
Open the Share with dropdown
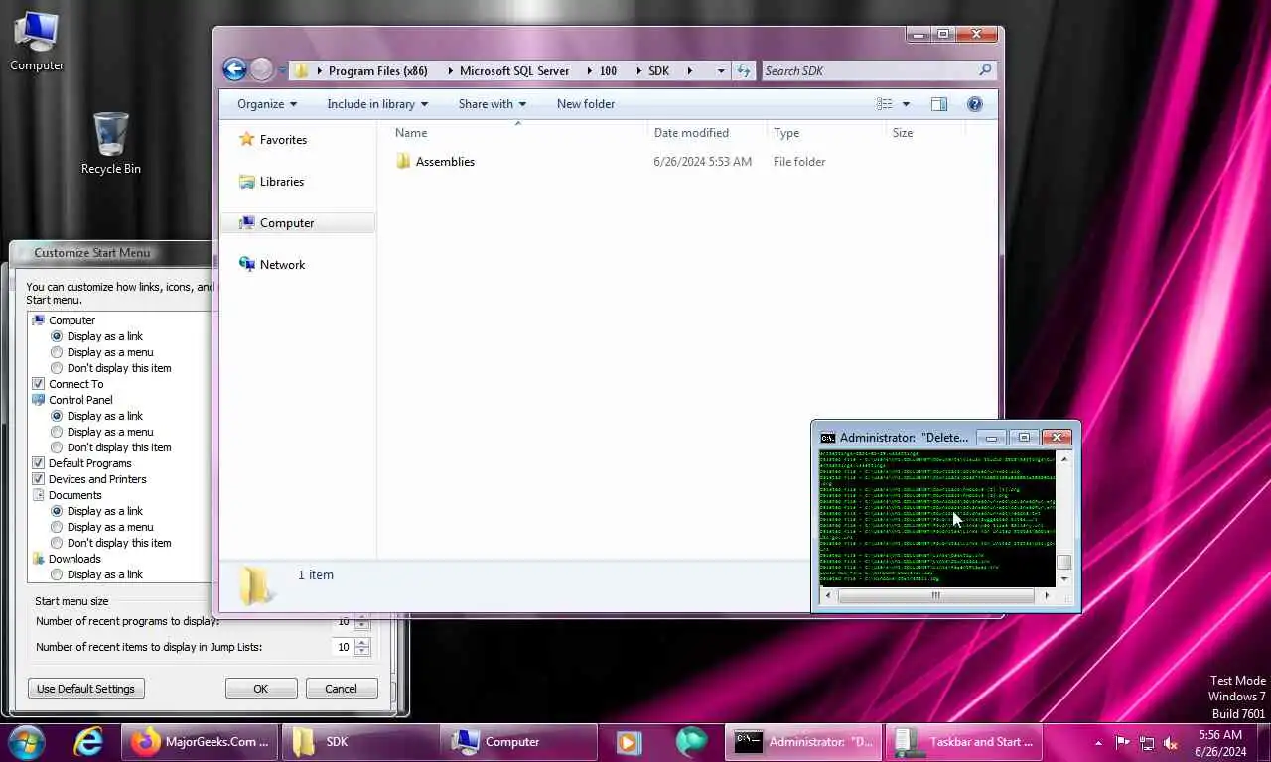492,104
